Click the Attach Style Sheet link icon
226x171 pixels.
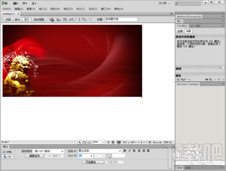click(207, 79)
